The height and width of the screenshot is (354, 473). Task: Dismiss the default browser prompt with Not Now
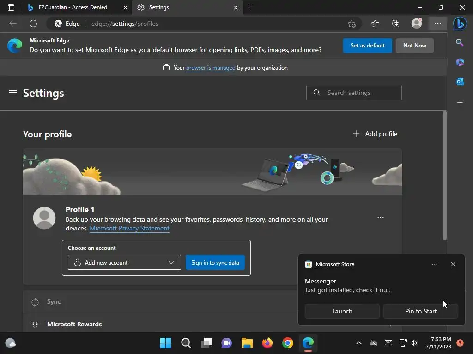(x=414, y=46)
